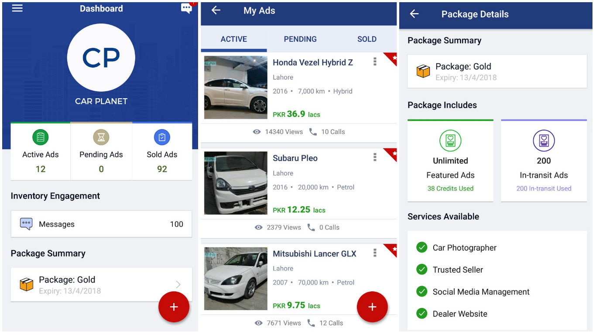
Task: Tap the red add button on Dashboard
Action: tap(174, 307)
